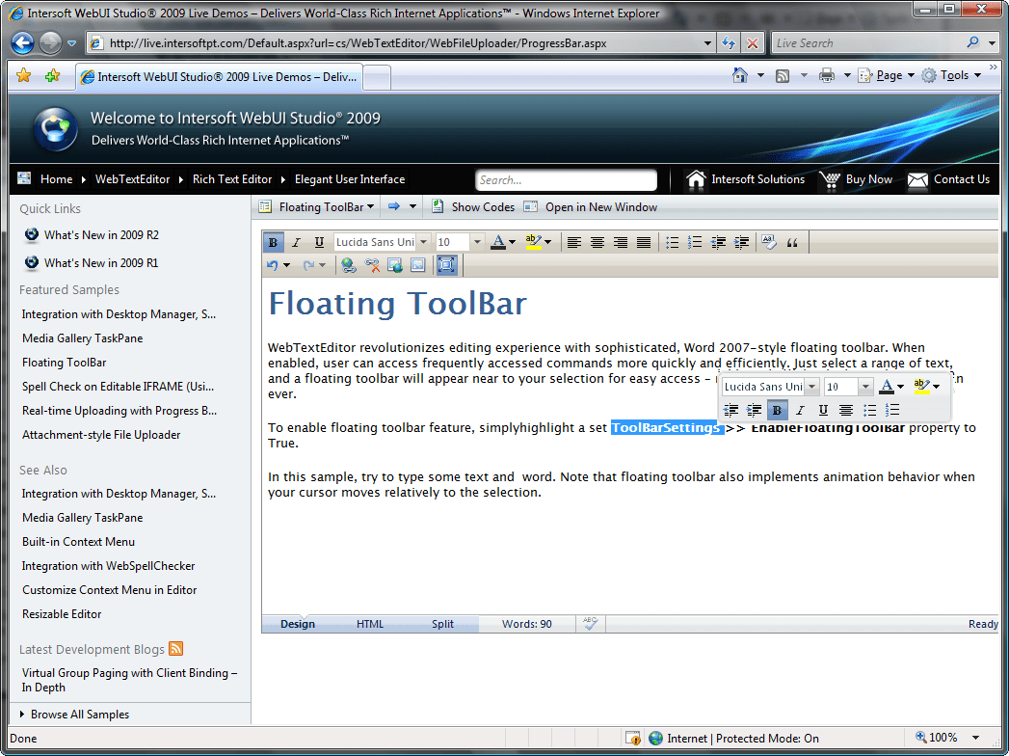Apply font color from main toolbar
1009x756 pixels.
pyautogui.click(x=498, y=243)
